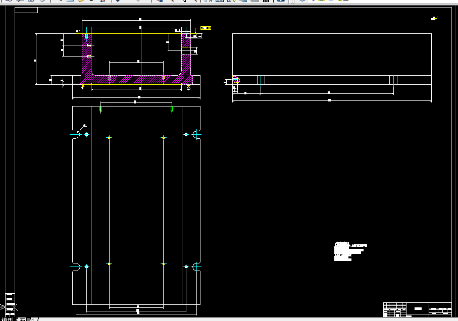Select lower-right cyan small hole in plan view
Image resolution: width=458 pixels, height=321 pixels.
point(186,266)
